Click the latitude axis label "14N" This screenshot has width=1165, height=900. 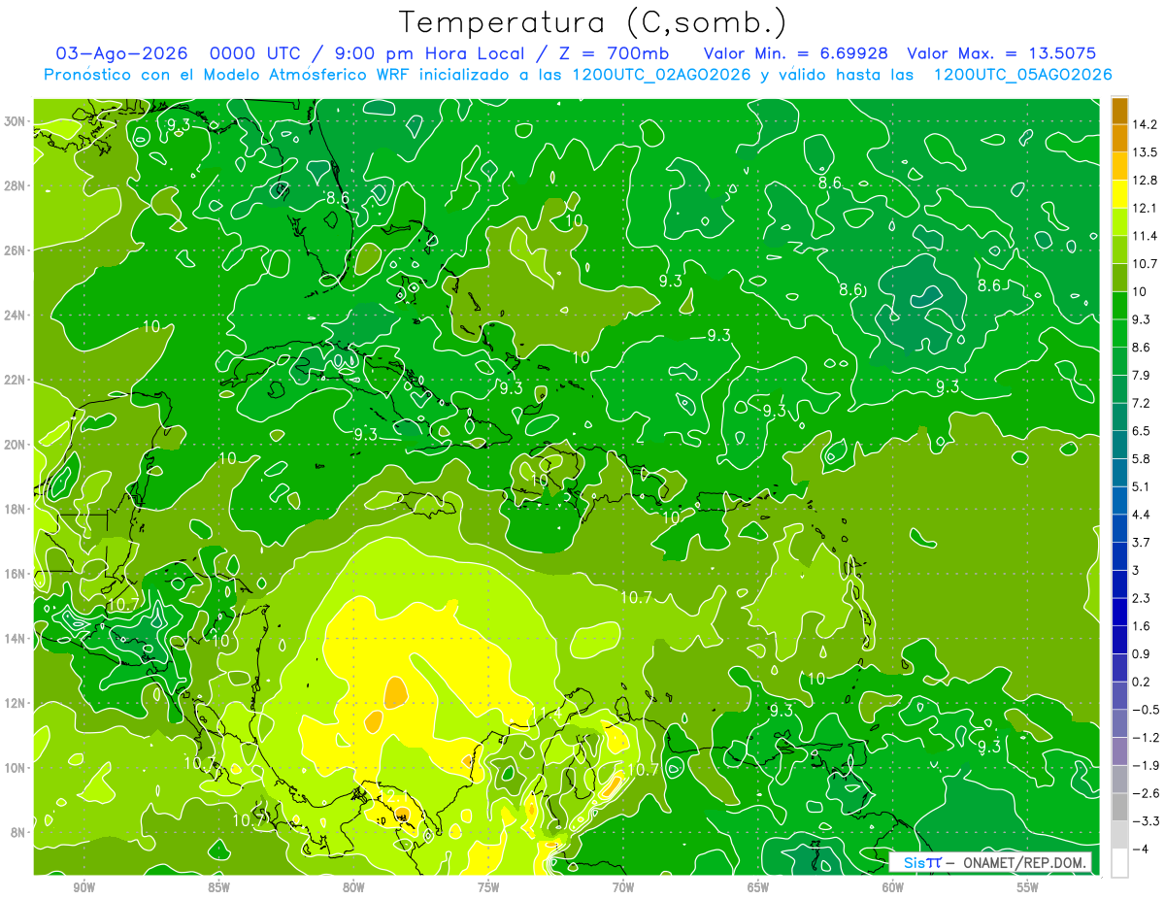16,639
